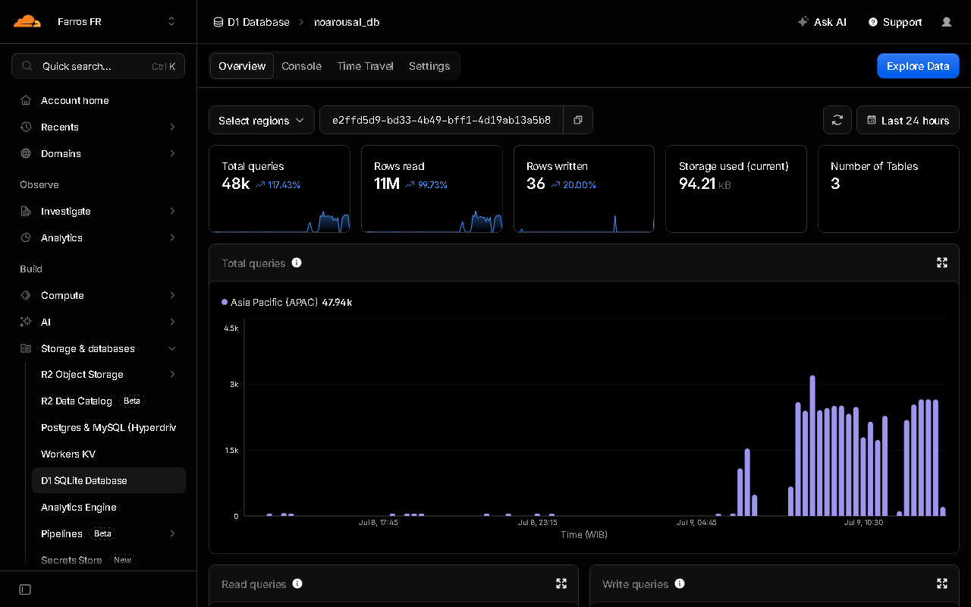
Task: Open the Last 24 hours time range
Action: pyautogui.click(x=908, y=120)
